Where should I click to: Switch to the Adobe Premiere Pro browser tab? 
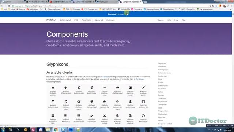60,2
